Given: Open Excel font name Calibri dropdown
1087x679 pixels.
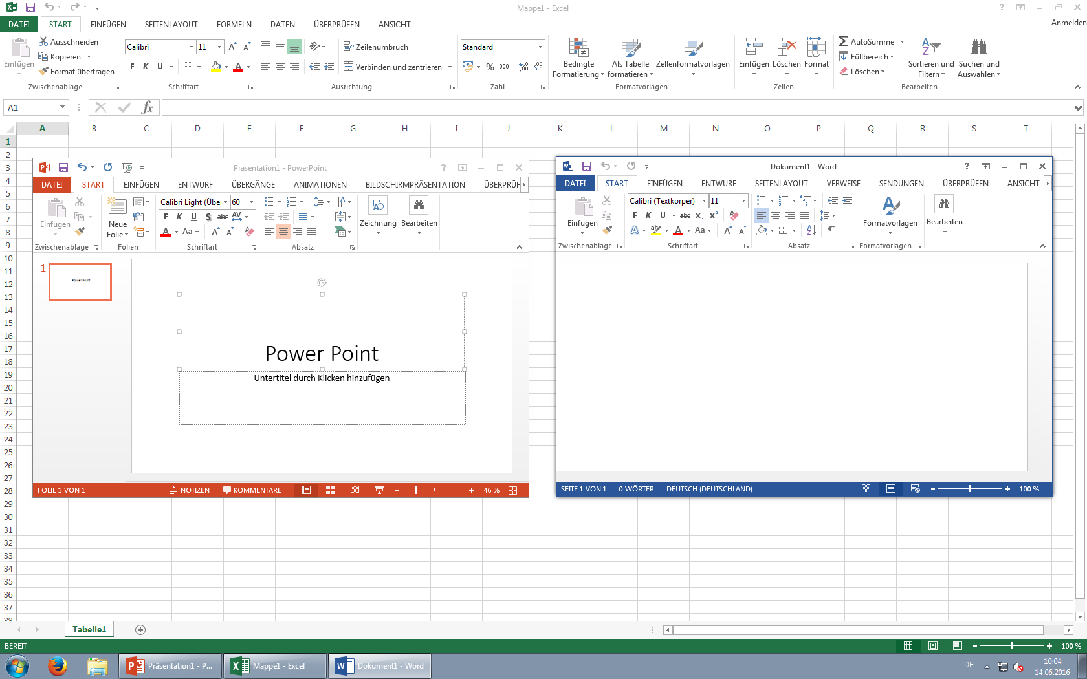Looking at the screenshot, I should (x=192, y=47).
